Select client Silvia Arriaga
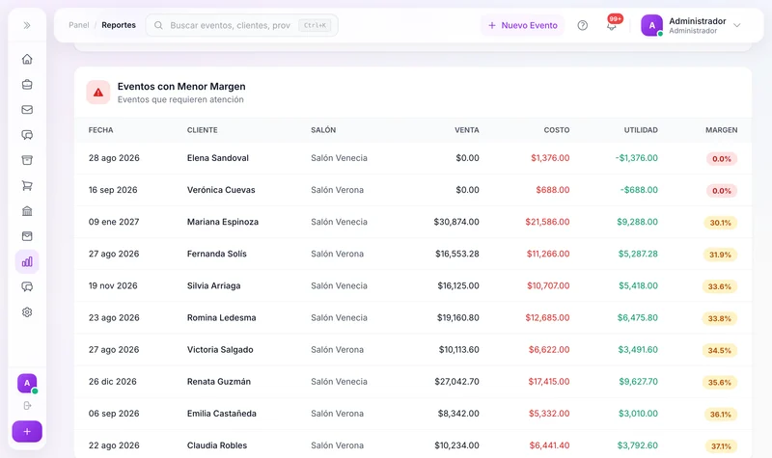 [x=213, y=285]
